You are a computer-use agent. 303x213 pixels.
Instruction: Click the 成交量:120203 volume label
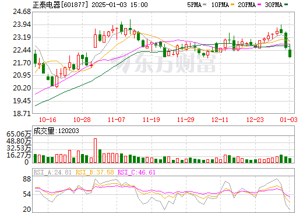[56, 131]
